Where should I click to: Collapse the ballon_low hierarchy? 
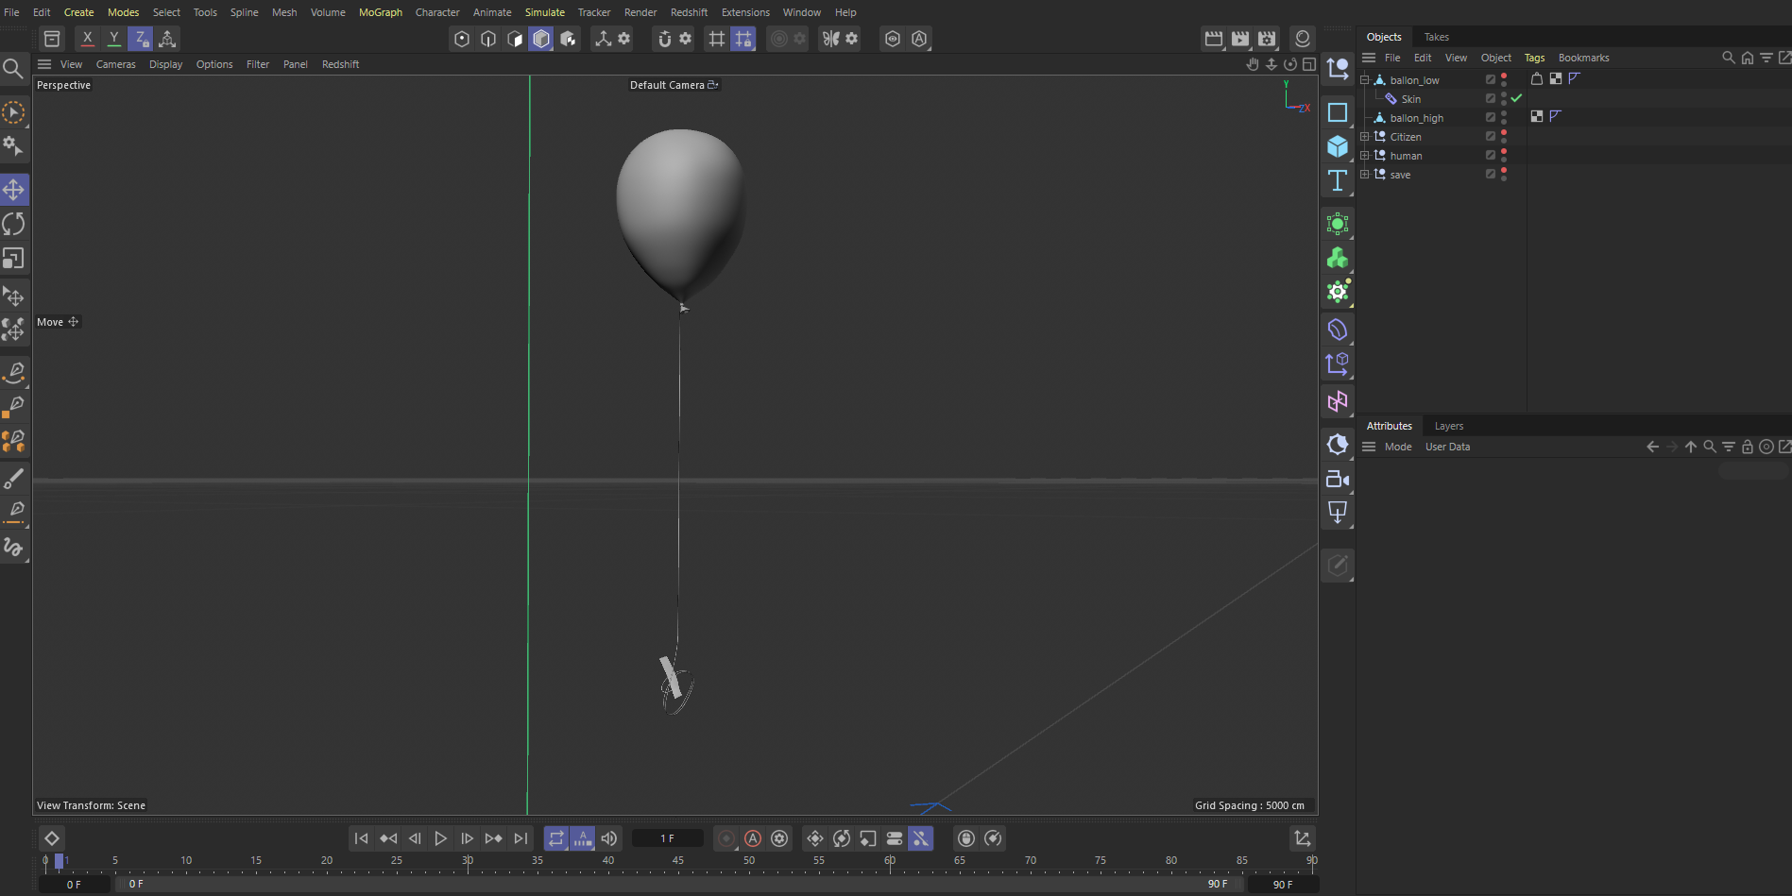pyautogui.click(x=1364, y=80)
